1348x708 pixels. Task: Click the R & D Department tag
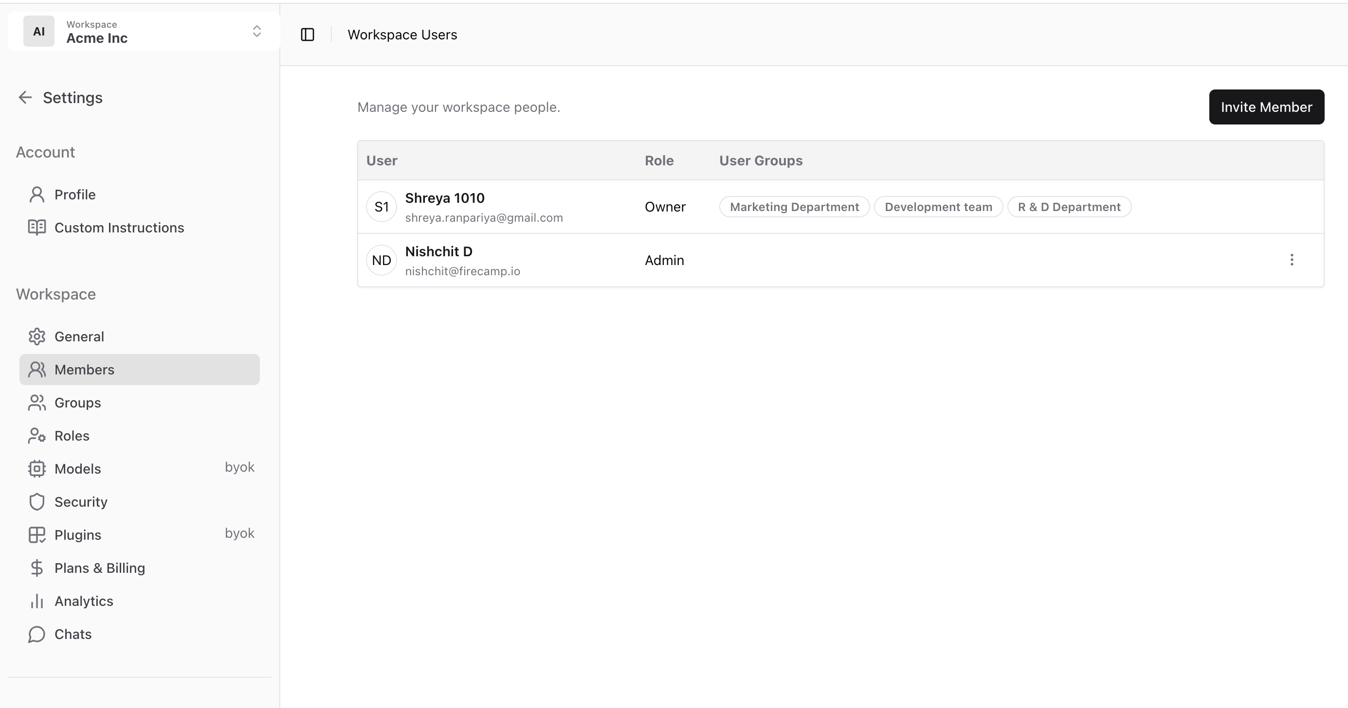tap(1069, 207)
